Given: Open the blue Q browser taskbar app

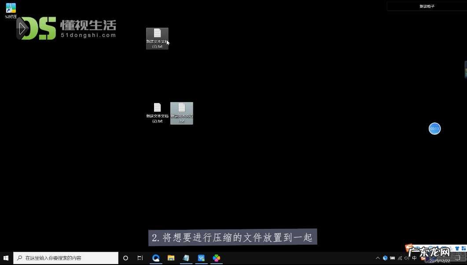Looking at the screenshot, I should pyautogui.click(x=156, y=258).
